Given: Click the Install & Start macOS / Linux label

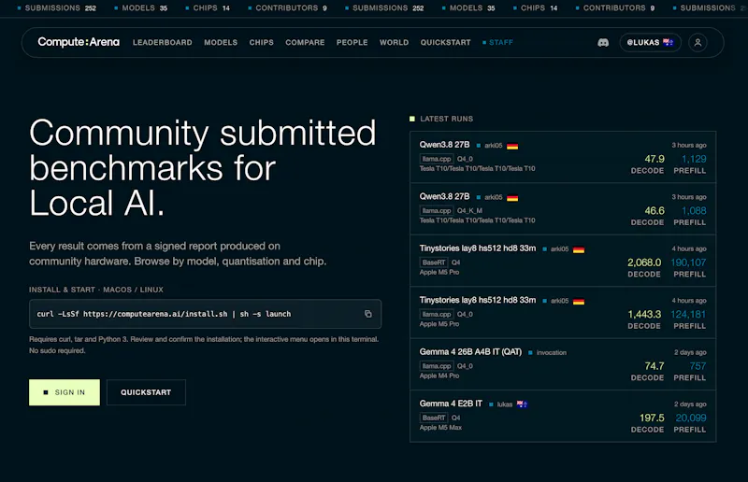Looking at the screenshot, I should click(x=96, y=290).
